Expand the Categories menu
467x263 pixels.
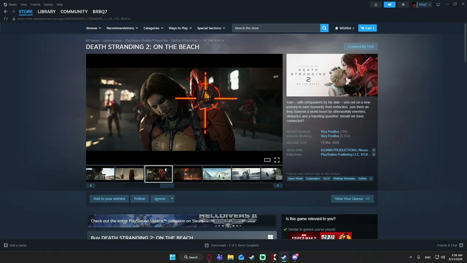tap(153, 28)
